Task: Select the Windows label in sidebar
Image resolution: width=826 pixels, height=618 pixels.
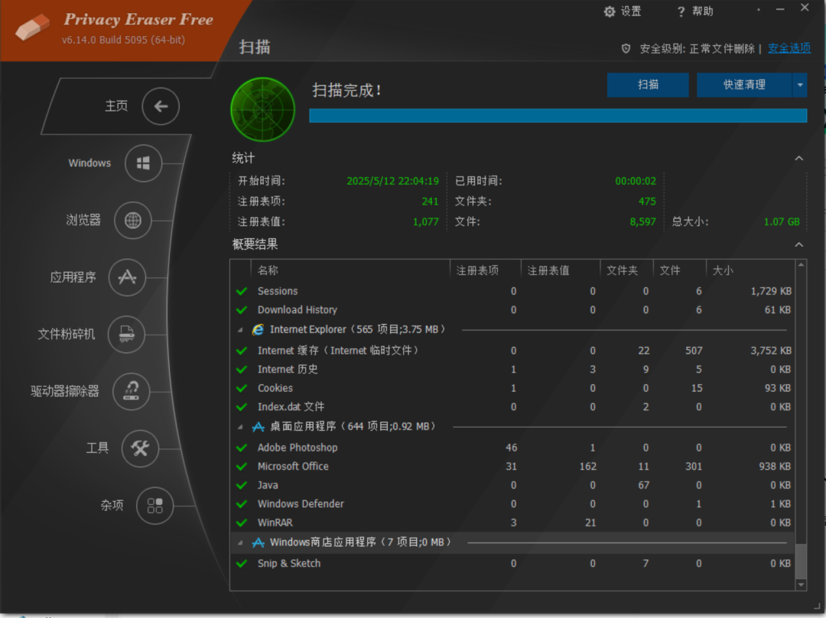Action: 89,163
